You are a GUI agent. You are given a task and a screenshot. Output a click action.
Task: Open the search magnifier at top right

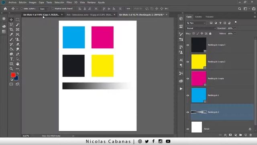(x=239, y=9)
